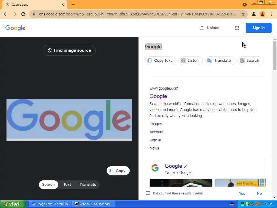The image size is (277, 208).
Task: Switch to Windows Task Manager taskbar button
Action: (94, 204)
